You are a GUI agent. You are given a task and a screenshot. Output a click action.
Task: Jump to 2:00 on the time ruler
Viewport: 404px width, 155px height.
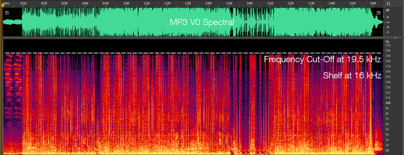tap(249, 3)
